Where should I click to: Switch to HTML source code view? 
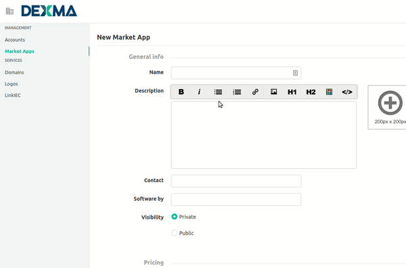pyautogui.click(x=347, y=92)
